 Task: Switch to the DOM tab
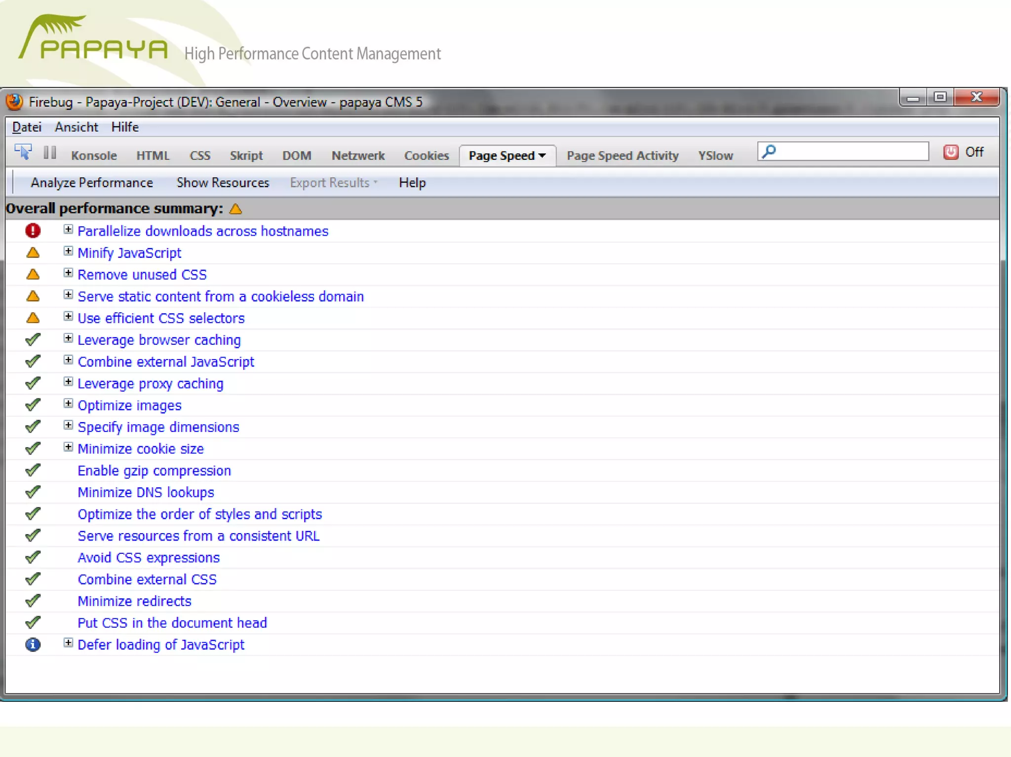pos(297,156)
